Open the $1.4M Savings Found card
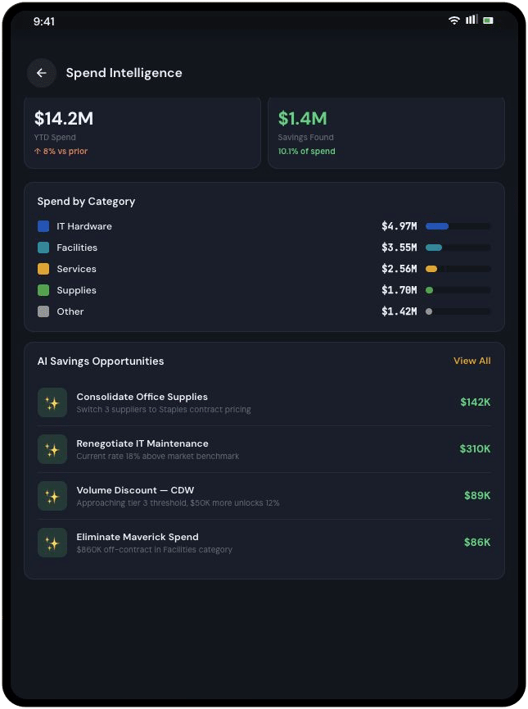This screenshot has width=528, height=709. click(x=386, y=133)
